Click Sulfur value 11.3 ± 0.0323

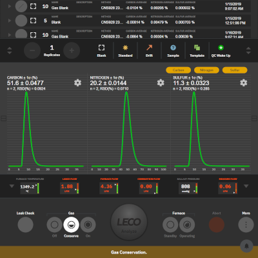[191, 83]
